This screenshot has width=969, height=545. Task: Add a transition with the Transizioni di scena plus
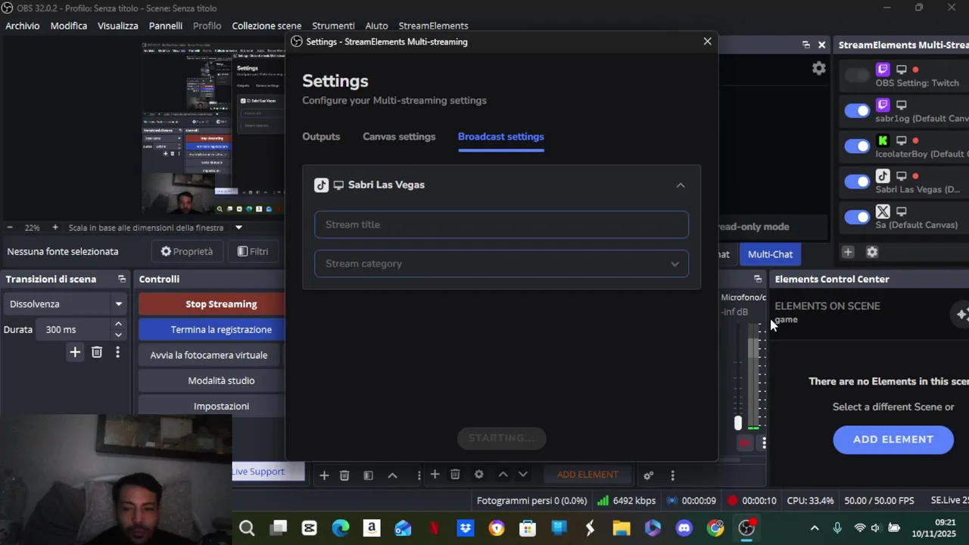(x=75, y=352)
